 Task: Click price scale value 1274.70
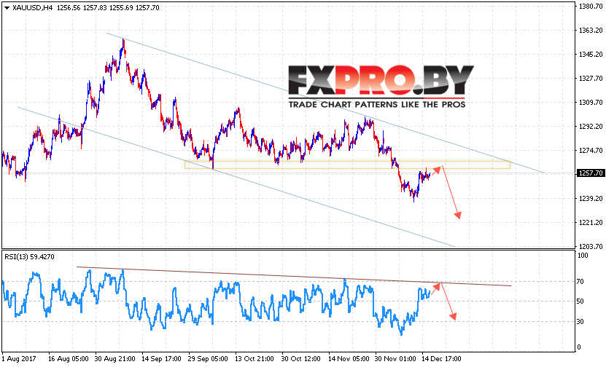point(591,150)
